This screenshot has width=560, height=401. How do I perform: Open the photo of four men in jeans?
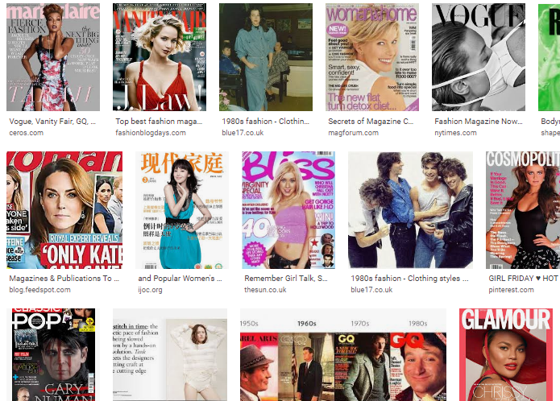click(410, 210)
